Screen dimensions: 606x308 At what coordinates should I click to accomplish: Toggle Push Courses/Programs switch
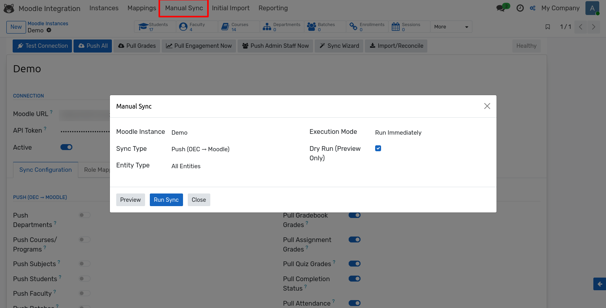[x=85, y=240]
